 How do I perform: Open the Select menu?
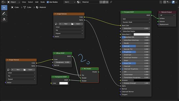[30, 2]
